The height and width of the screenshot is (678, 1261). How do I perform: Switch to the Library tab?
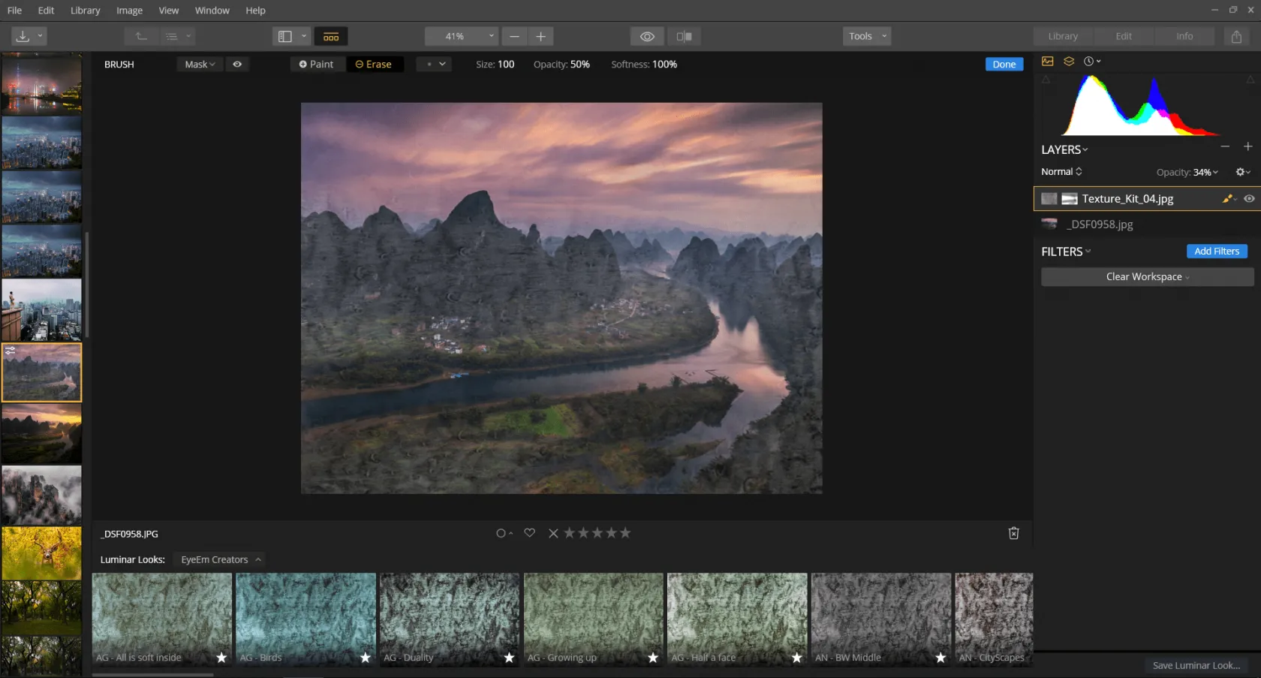pos(1062,36)
